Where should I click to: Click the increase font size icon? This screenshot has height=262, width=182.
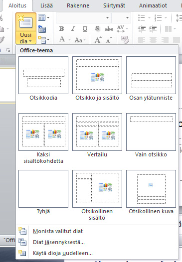pyautogui.click(x=98, y=40)
